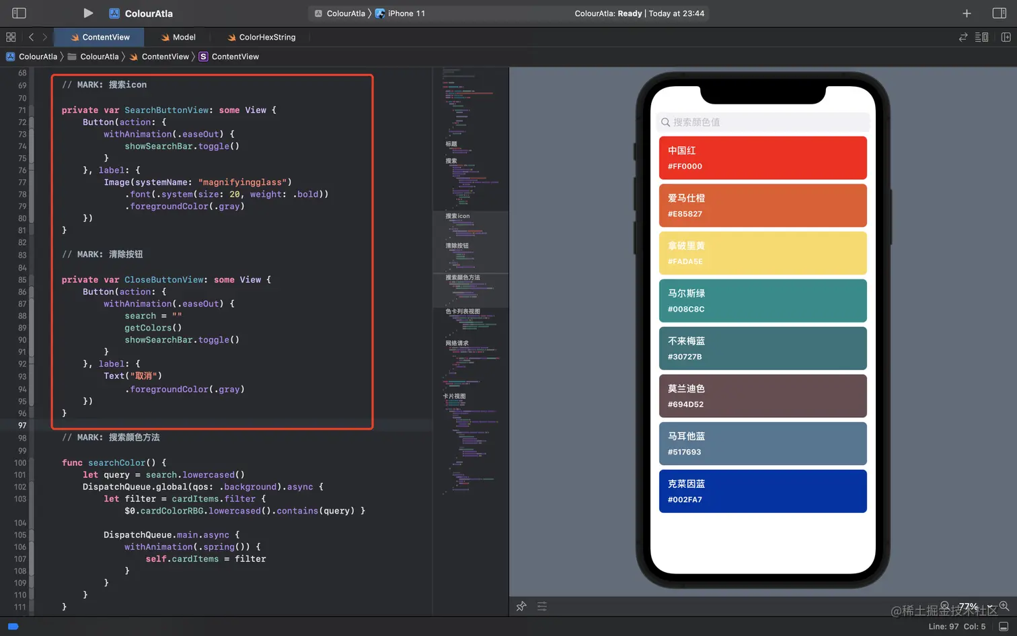
Task: Jump to 搜索icon mark in minimap
Action: pyautogui.click(x=457, y=216)
